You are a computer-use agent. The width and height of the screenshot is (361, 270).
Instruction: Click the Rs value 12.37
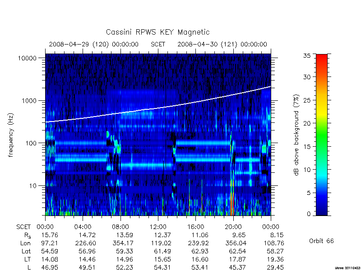[x=162, y=235]
